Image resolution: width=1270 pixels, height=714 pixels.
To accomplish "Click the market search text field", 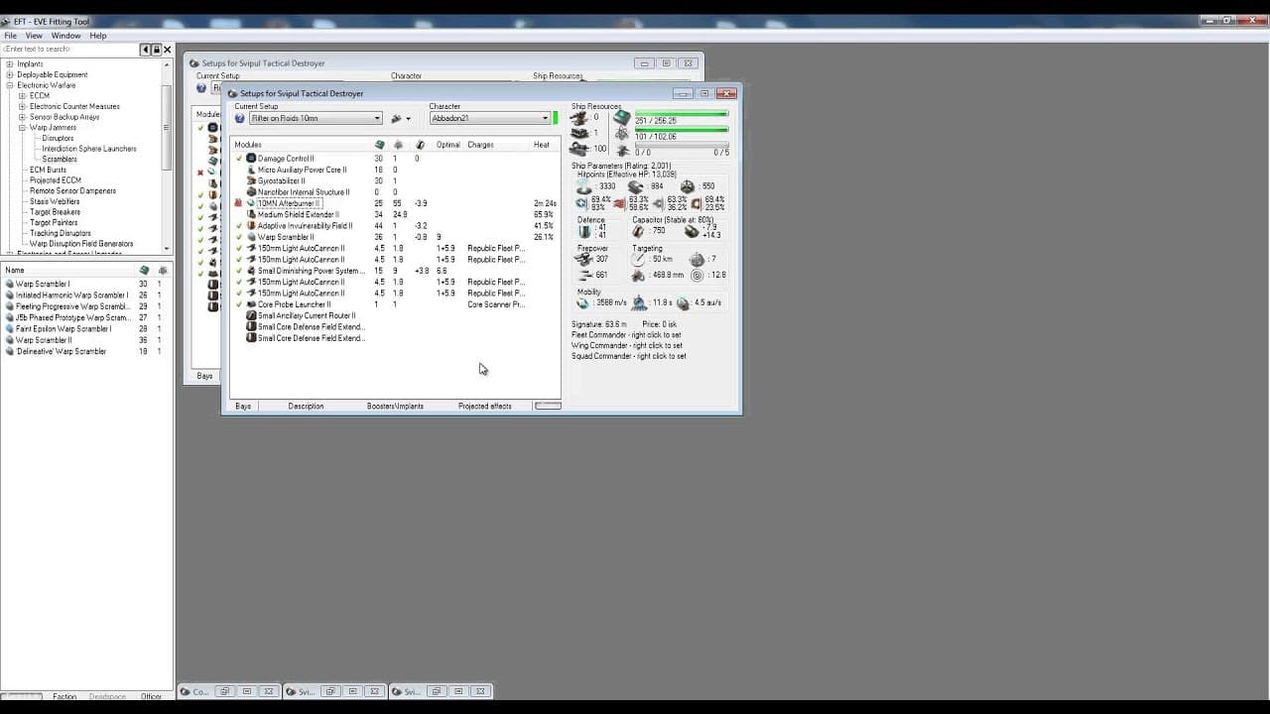I will tap(69, 50).
